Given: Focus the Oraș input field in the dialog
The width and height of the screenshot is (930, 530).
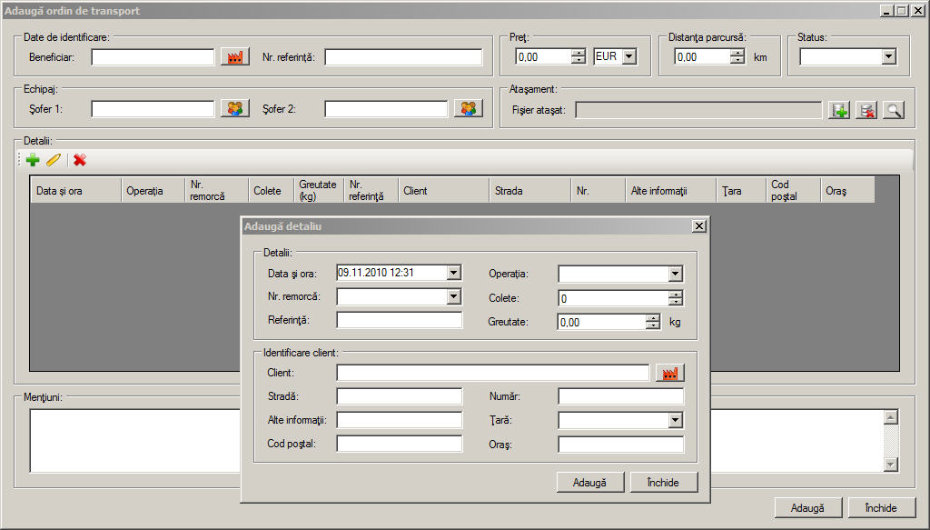Looking at the screenshot, I should click(621, 444).
